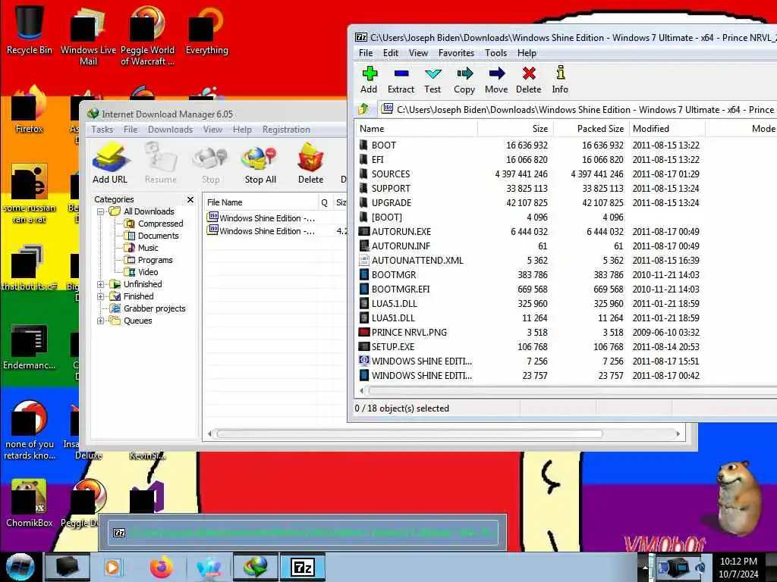The image size is (777, 582).
Task: Open Windows Live Mail desktop shortcut
Action: coord(88,35)
